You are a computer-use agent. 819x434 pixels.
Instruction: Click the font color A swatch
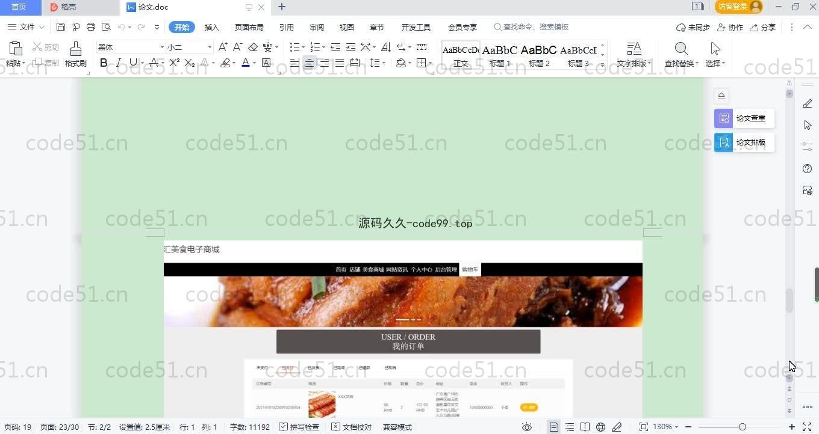point(245,63)
